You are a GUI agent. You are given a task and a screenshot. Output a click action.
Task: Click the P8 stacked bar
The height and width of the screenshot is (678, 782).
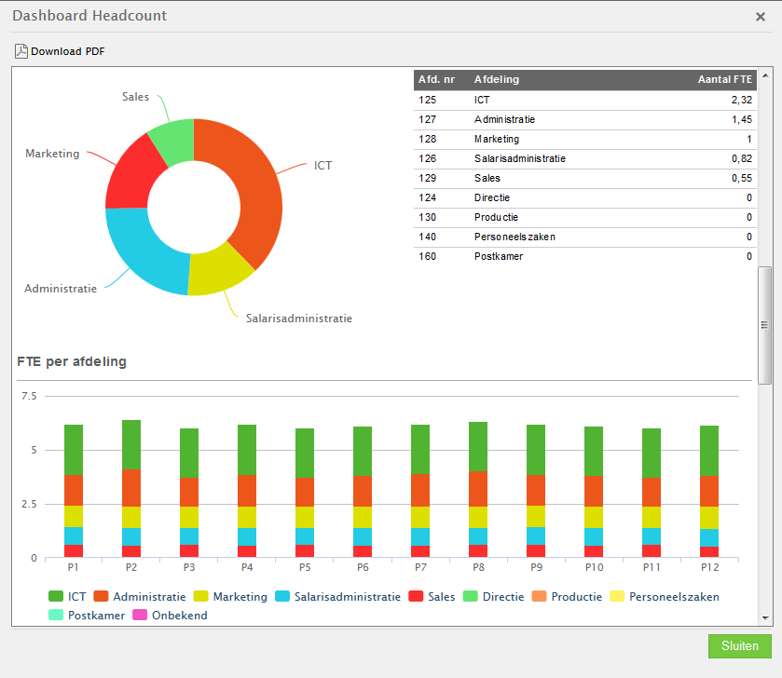478,489
